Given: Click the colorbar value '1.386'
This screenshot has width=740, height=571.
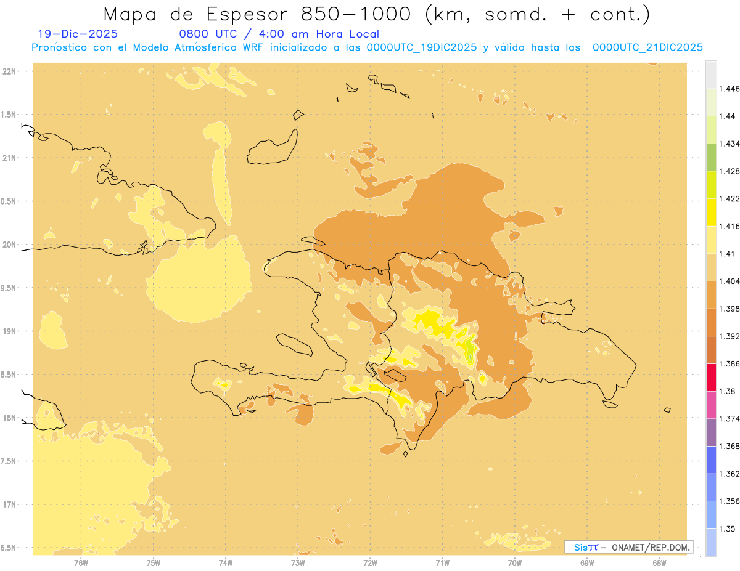Looking at the screenshot, I should 730,363.
